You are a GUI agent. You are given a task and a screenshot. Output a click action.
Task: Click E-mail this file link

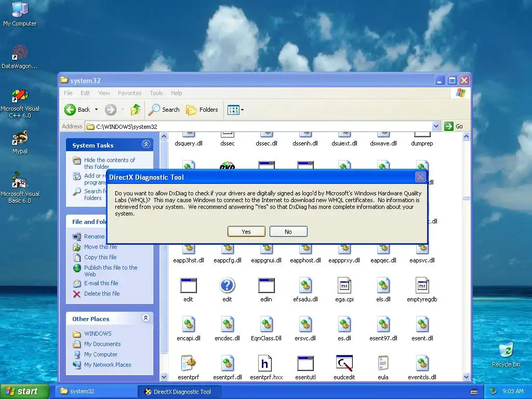pos(101,283)
